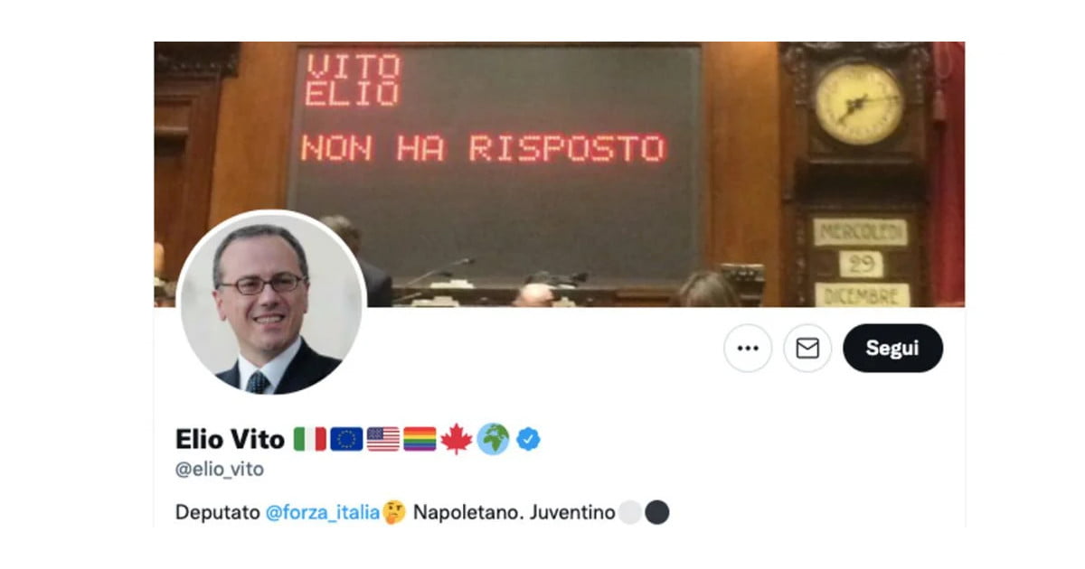This screenshot has height=569, width=1085.
Task: Click the United States flag emoji
Action: [383, 439]
